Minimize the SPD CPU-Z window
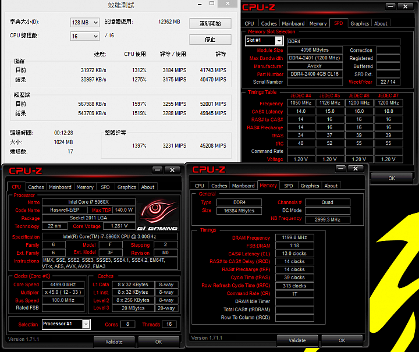Image resolution: width=419 pixels, height=352 pixels. [390, 6]
